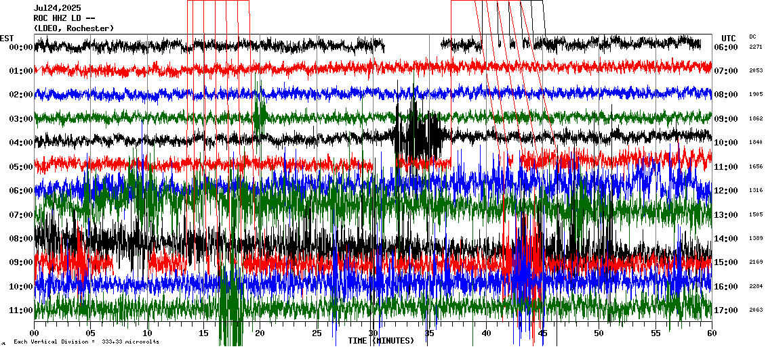Click the 60 minute tick on the time axis
The width and height of the screenshot is (766, 351).
(712, 333)
